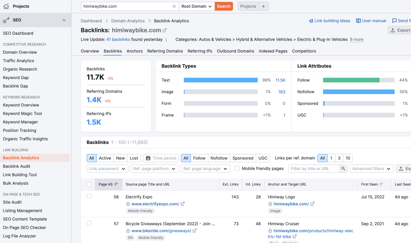Open Site Audit in sidebar

point(12,202)
